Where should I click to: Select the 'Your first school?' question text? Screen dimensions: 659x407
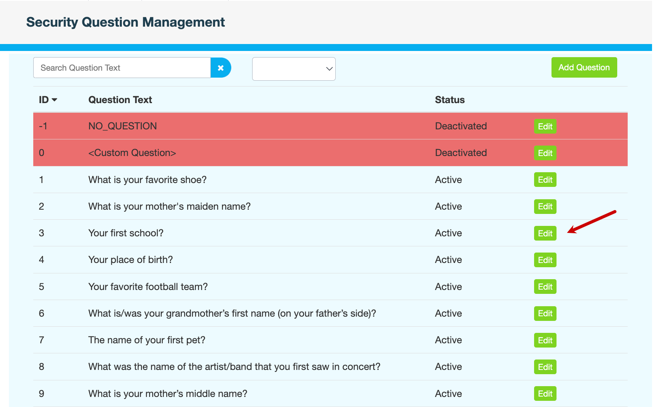tap(126, 233)
